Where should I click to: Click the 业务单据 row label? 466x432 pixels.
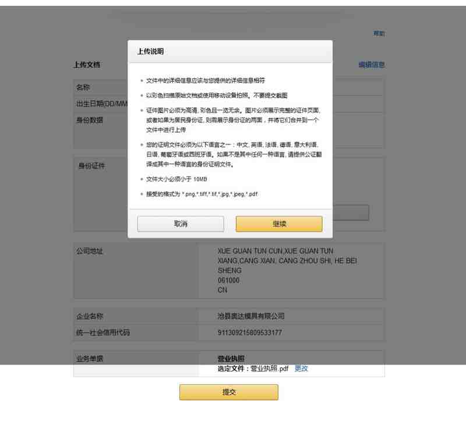coord(90,359)
